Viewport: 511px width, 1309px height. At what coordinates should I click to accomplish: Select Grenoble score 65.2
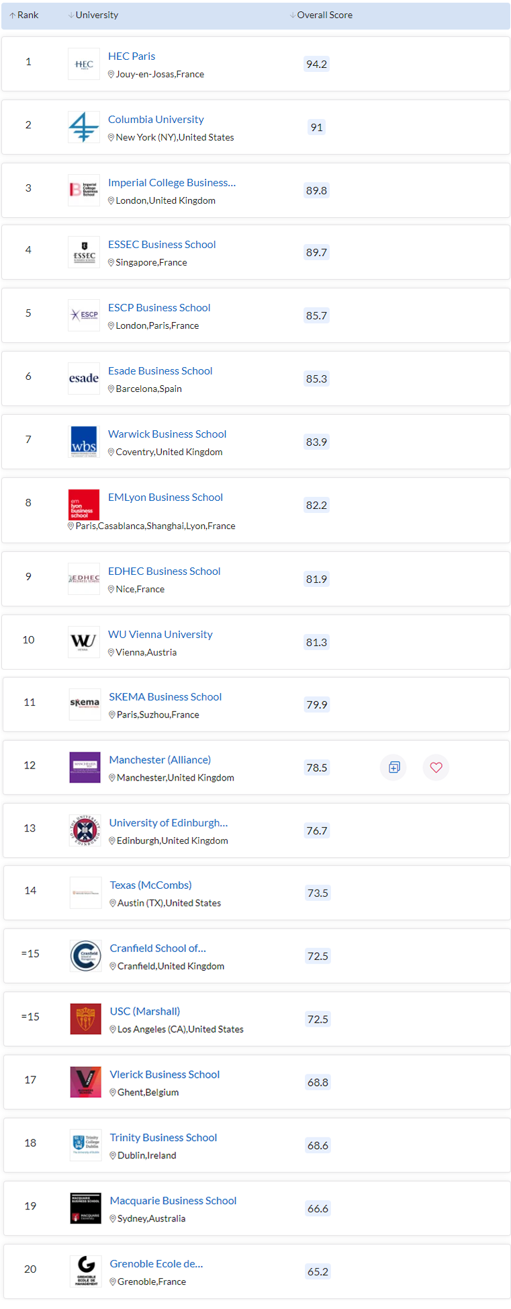point(318,1271)
